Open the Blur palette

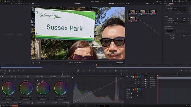coord(110,71)
